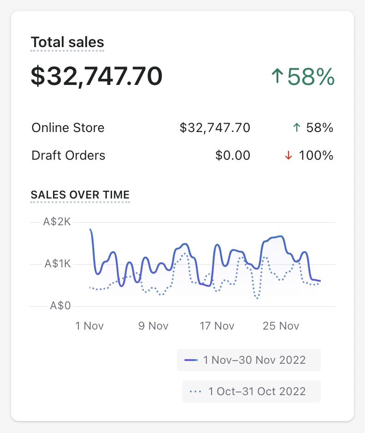This screenshot has width=365, height=433.
Task: Select the Online Store row label
Action: [68, 128]
